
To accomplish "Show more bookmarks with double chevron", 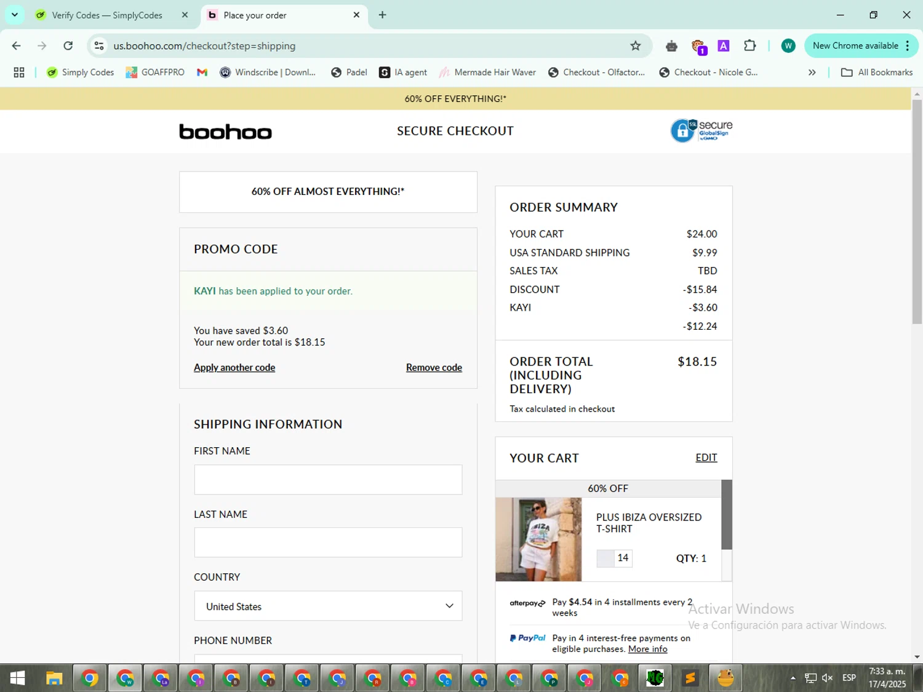I will (812, 73).
